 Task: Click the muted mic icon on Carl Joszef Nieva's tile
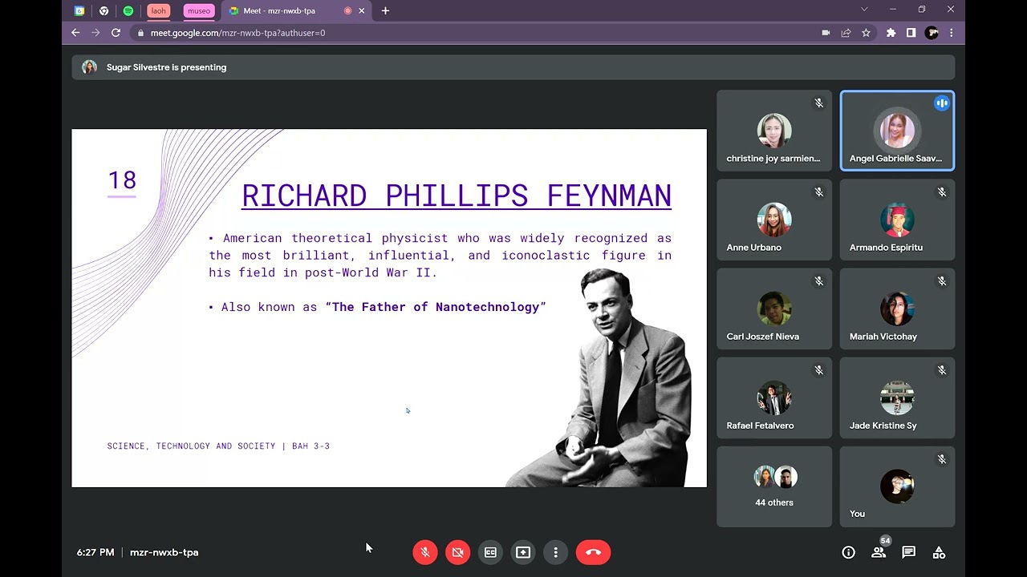click(819, 281)
